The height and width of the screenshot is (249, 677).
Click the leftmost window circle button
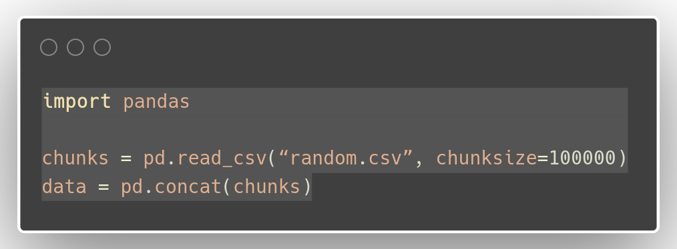49,47
